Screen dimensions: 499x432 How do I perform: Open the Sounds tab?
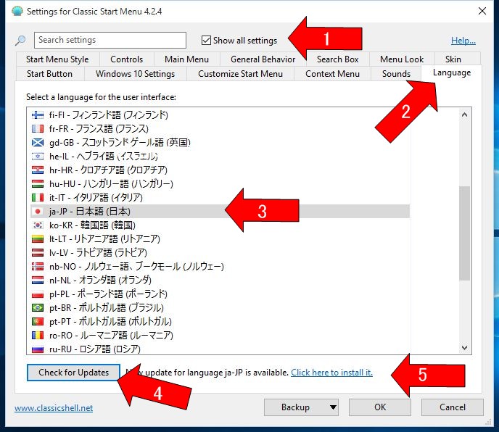point(396,74)
